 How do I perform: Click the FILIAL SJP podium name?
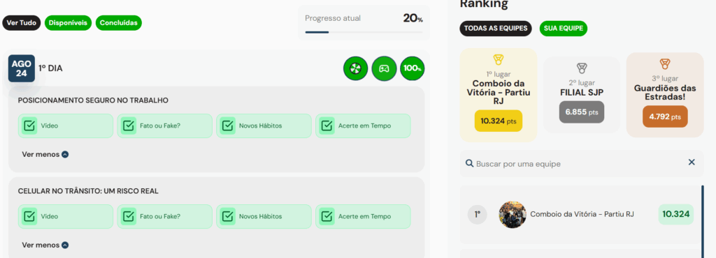[582, 92]
